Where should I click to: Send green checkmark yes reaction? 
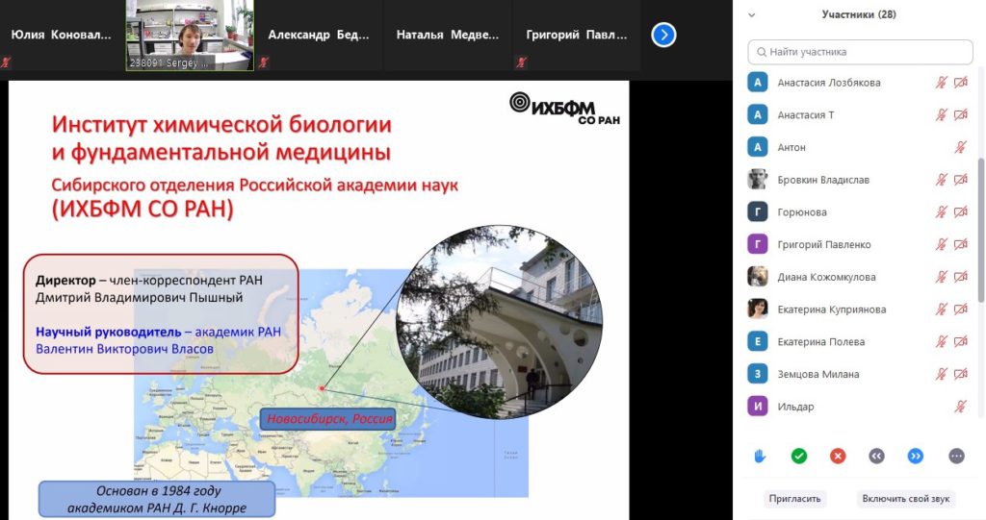[798, 456]
